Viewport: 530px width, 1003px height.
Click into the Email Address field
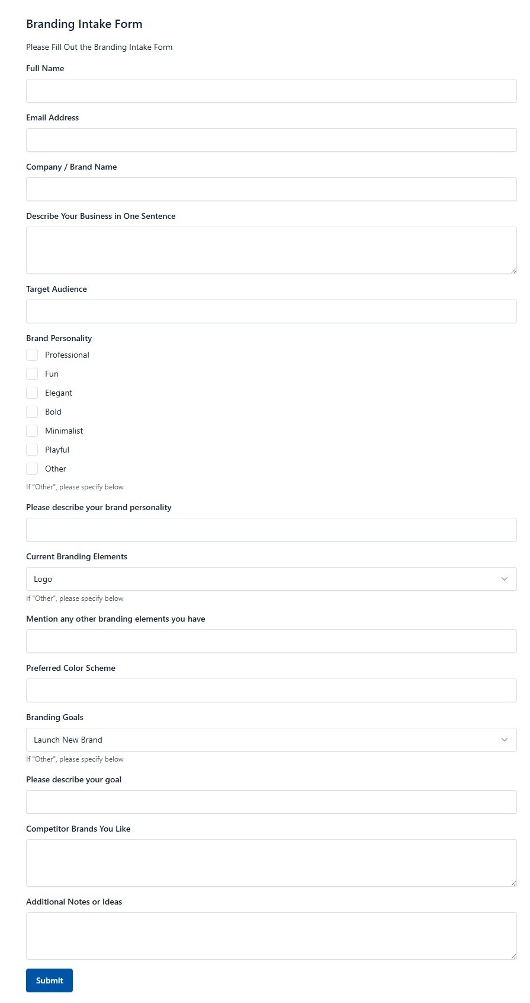pos(271,140)
